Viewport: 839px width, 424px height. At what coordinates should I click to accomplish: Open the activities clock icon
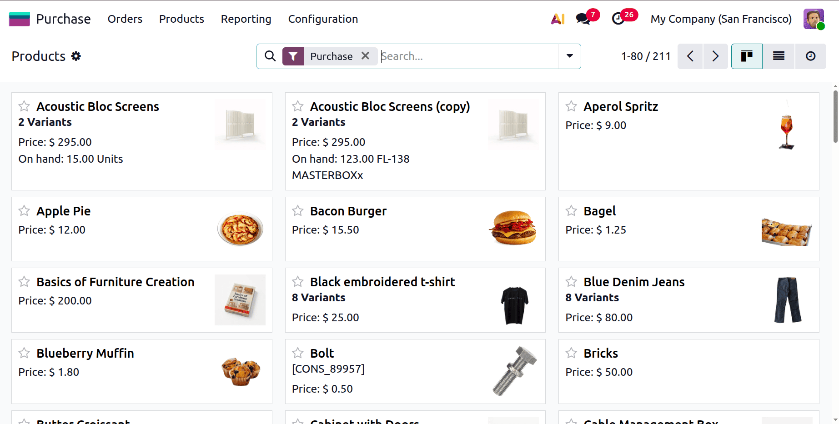click(x=618, y=19)
